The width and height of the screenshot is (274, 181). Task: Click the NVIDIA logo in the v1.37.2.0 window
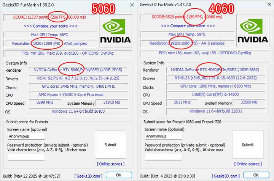[253, 31]
